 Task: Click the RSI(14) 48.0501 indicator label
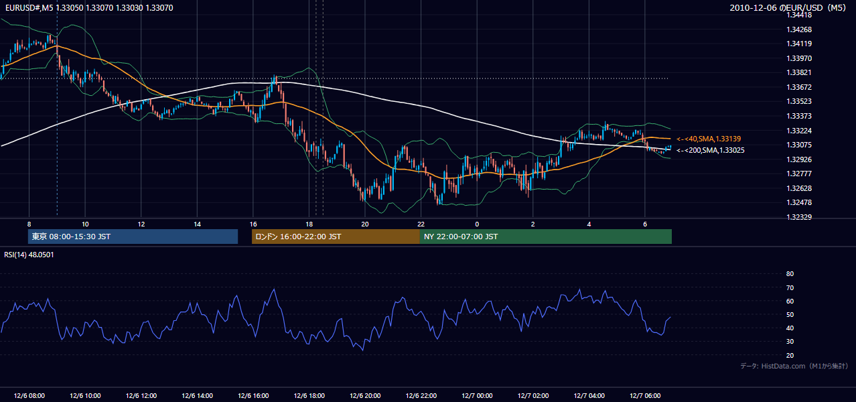[29, 255]
